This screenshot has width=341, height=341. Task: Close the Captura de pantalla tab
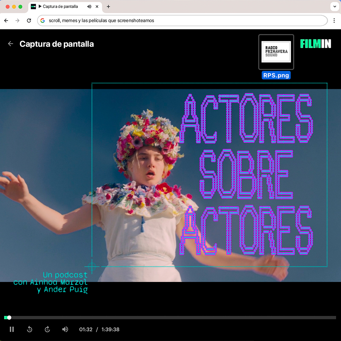click(x=97, y=7)
